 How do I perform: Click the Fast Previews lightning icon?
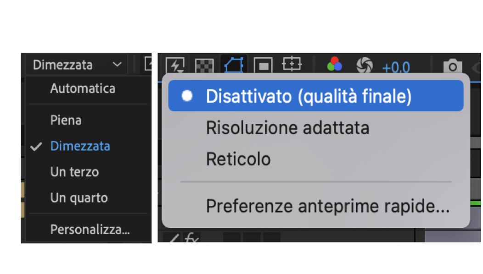[x=174, y=66]
